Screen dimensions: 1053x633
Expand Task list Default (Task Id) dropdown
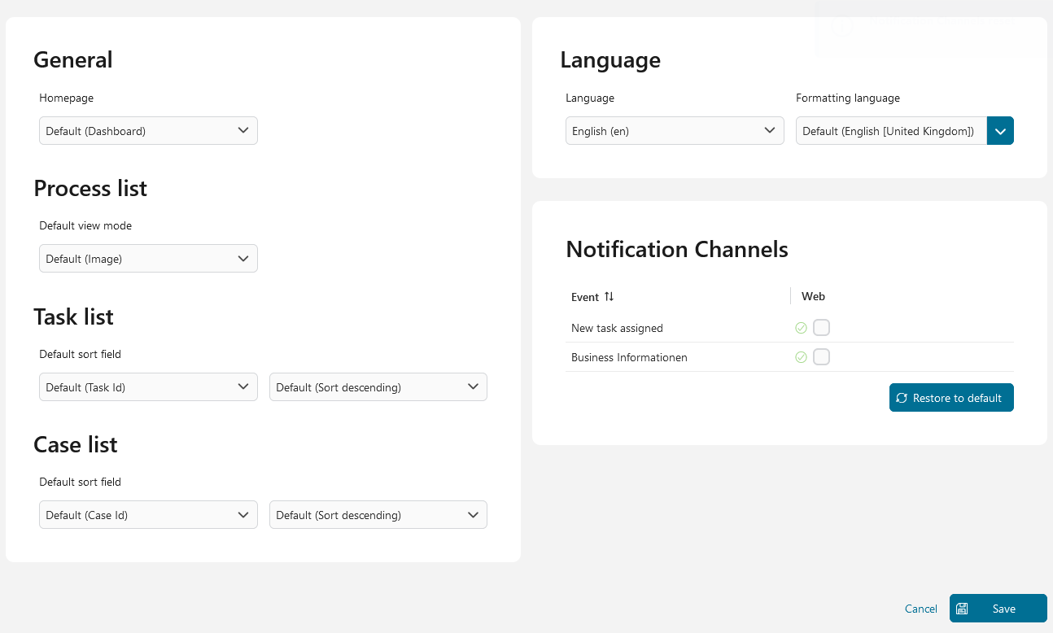tap(148, 387)
